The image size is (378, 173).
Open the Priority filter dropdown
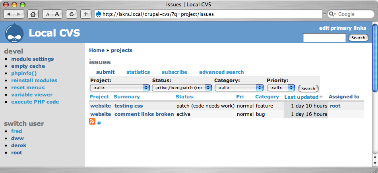pyautogui.click(x=281, y=88)
